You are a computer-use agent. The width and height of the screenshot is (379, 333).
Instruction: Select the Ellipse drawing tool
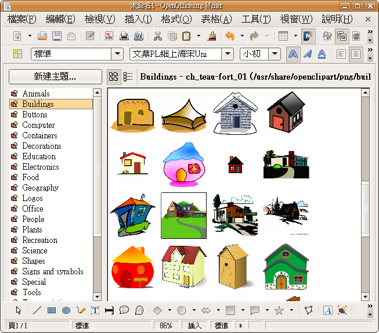pyautogui.click(x=66, y=310)
